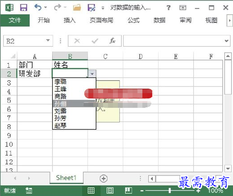The width and height of the screenshot is (233, 196).
Task: Choose 商路 from the dropdown list
Action: 74,96
